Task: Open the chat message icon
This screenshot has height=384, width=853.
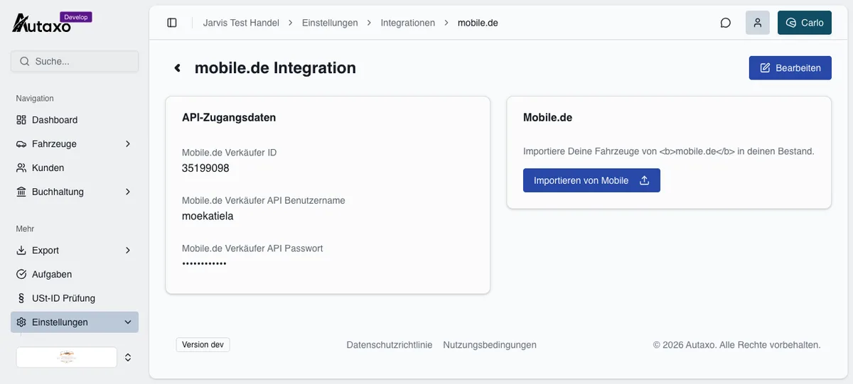Action: pos(726,23)
